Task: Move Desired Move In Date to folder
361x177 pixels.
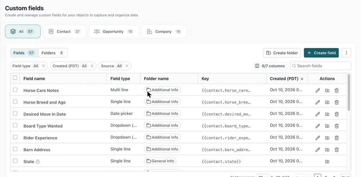Action: click(x=327, y=114)
